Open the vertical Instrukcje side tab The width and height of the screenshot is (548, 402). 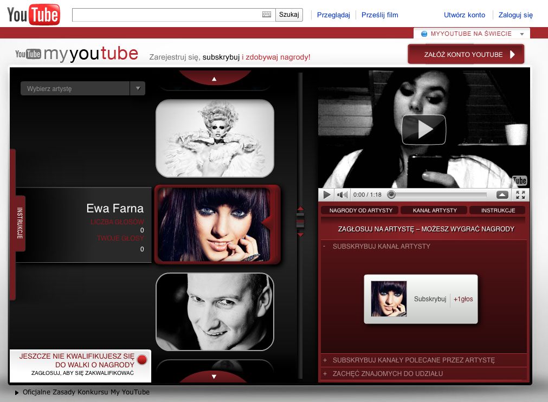tap(20, 224)
